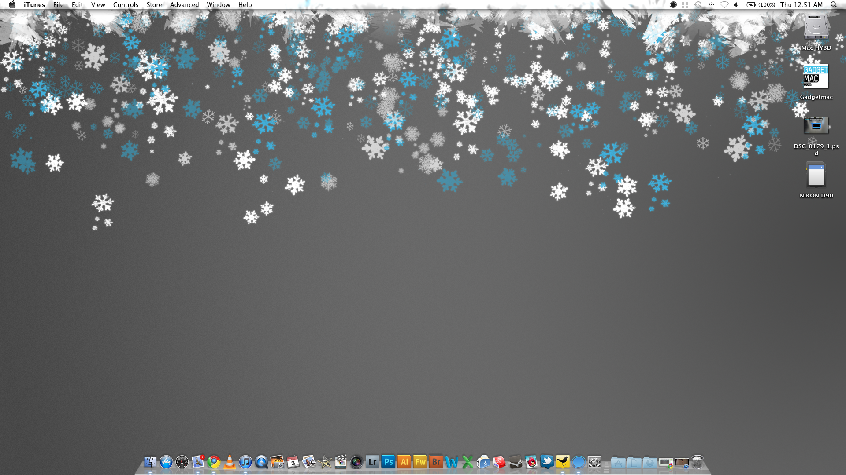Expand the Time Machine status menu
Image resolution: width=846 pixels, height=475 pixels.
[698, 5]
